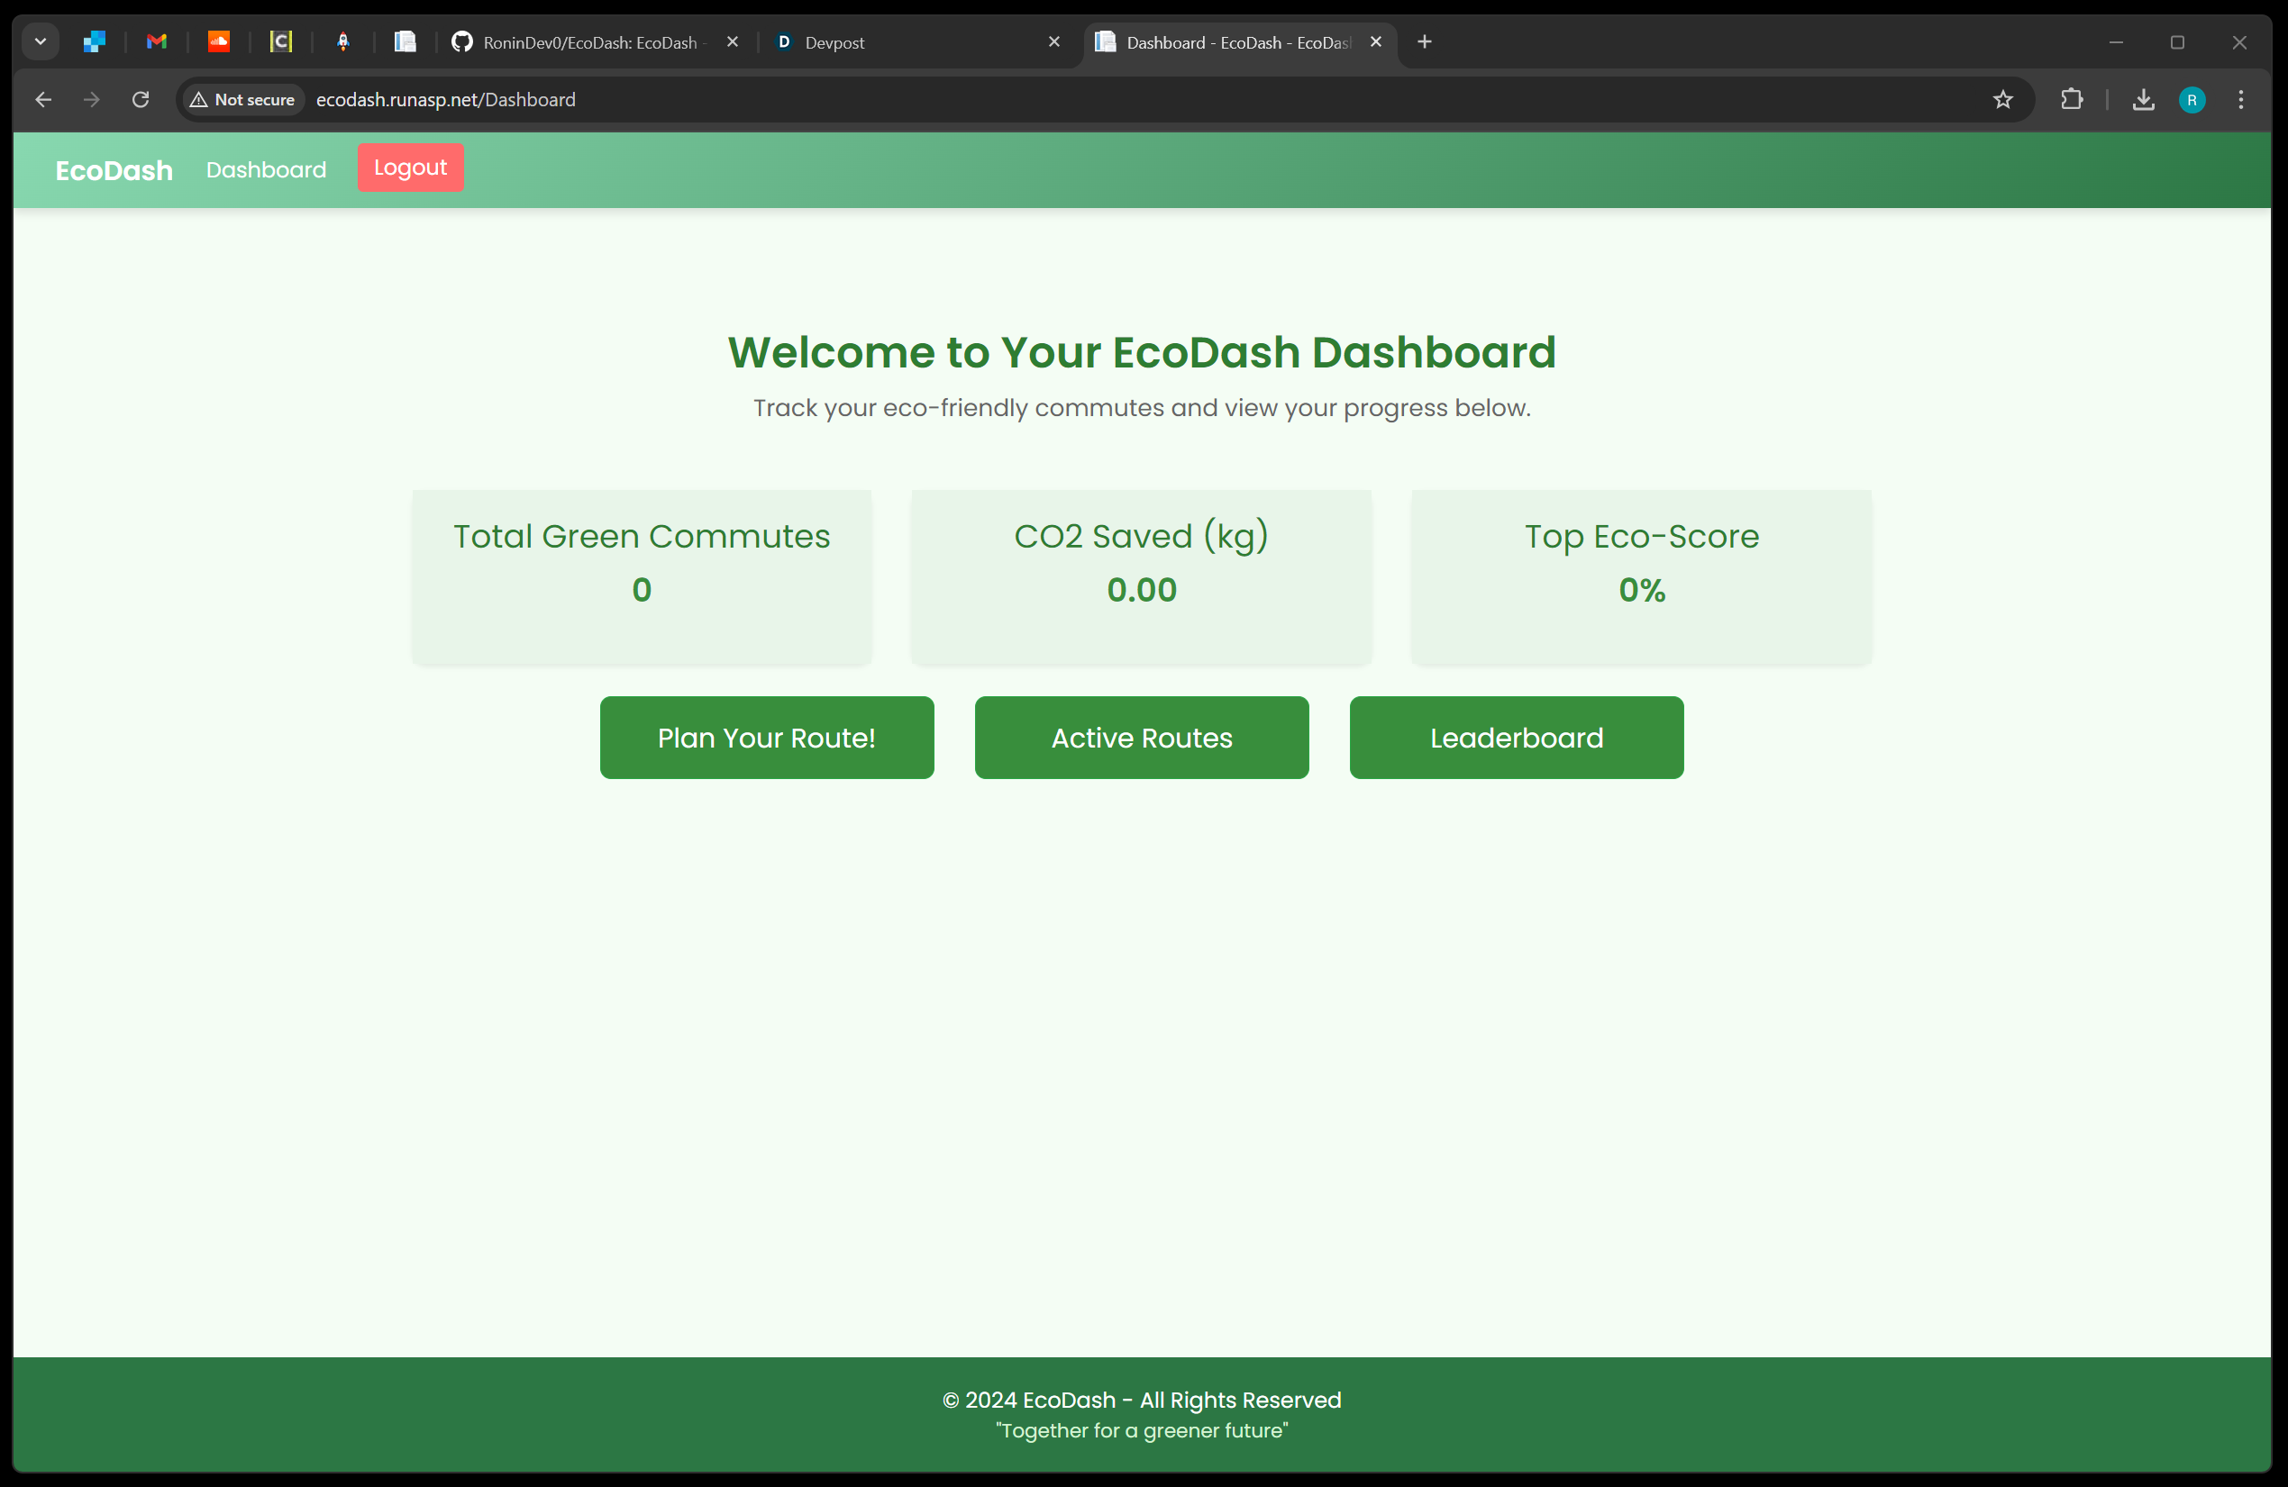
Task: Click the Dashboard nav link
Action: 267,170
